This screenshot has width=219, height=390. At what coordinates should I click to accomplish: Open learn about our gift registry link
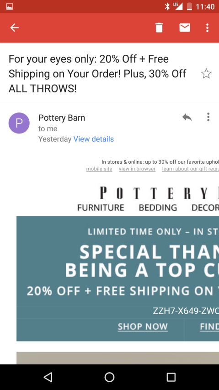tap(190, 169)
